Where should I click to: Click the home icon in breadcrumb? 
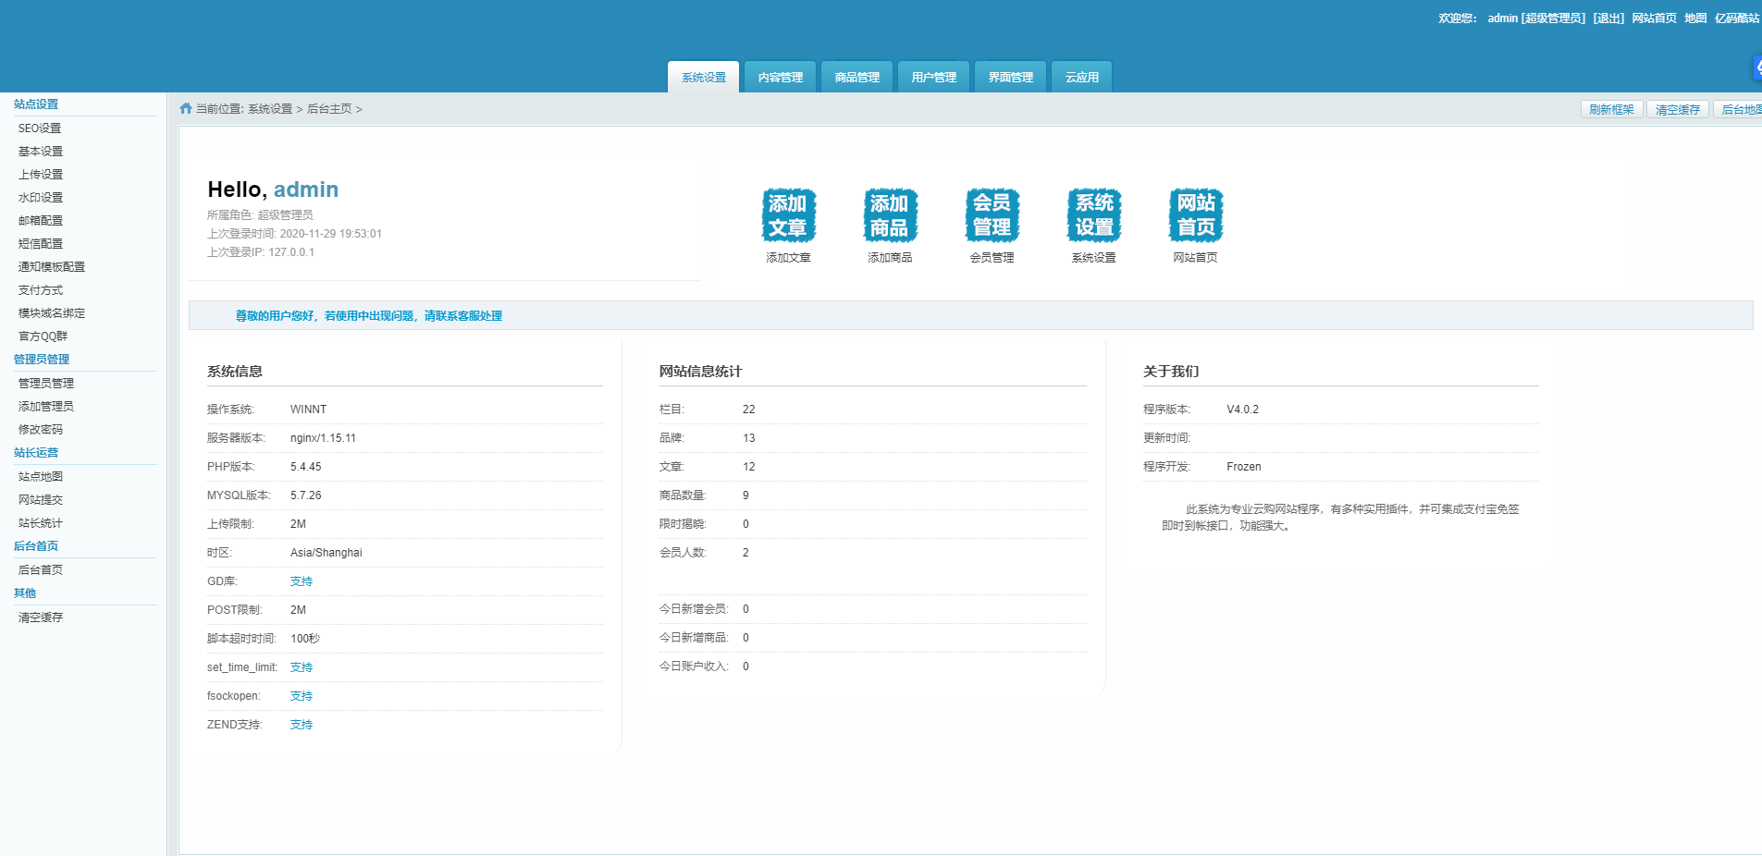coord(186,108)
